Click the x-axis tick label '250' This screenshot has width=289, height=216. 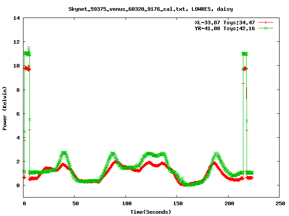coord(280,203)
